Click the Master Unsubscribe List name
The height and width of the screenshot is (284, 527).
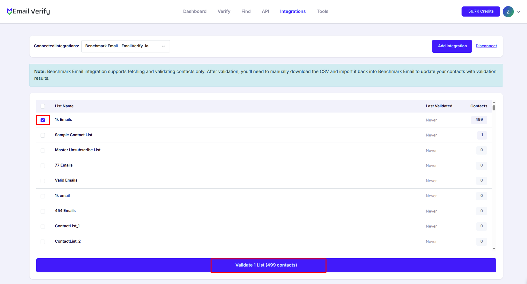[x=78, y=150]
